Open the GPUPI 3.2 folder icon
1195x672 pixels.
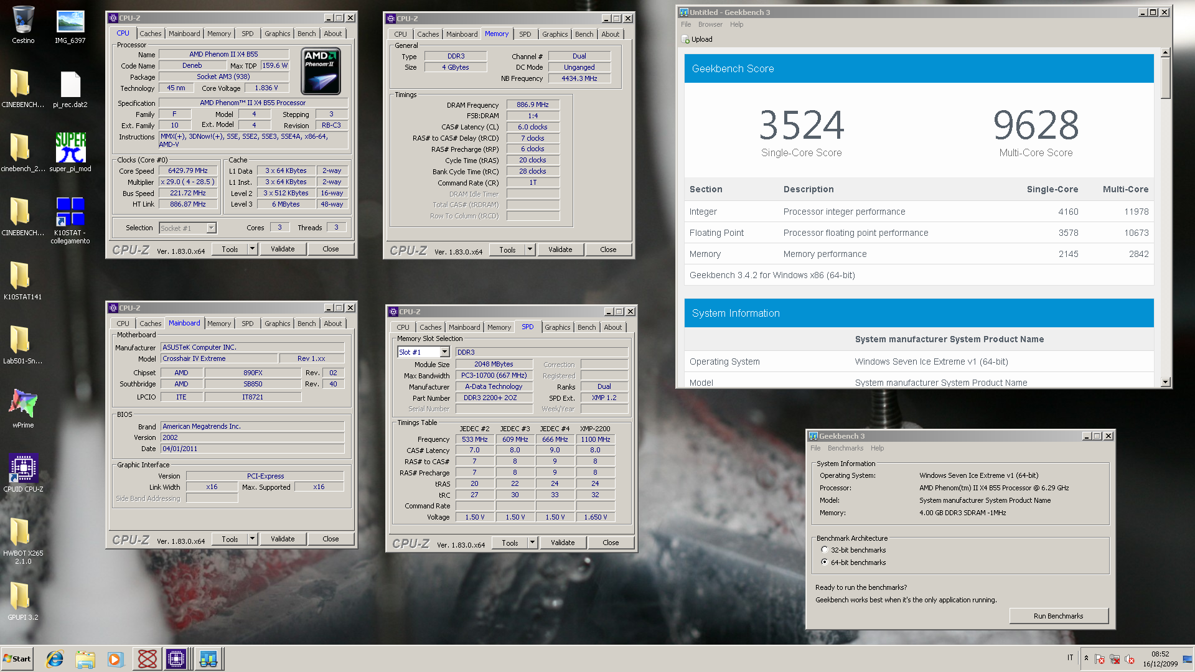[x=23, y=601]
